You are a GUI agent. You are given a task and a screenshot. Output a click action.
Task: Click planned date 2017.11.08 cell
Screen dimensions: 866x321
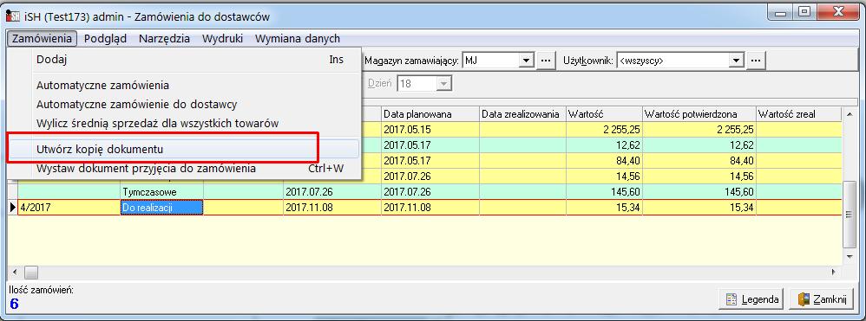430,208
